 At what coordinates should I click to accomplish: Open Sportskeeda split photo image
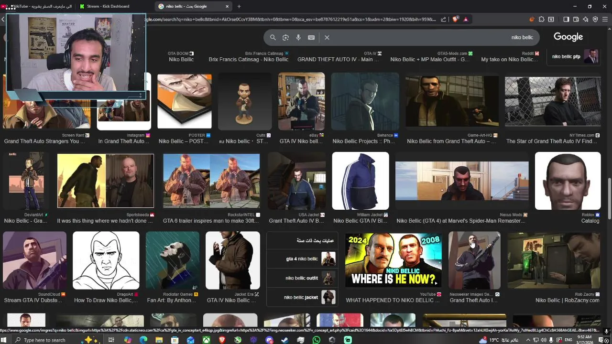106,181
